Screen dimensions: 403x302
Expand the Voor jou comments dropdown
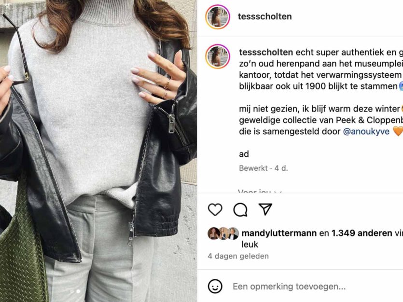tap(260, 192)
